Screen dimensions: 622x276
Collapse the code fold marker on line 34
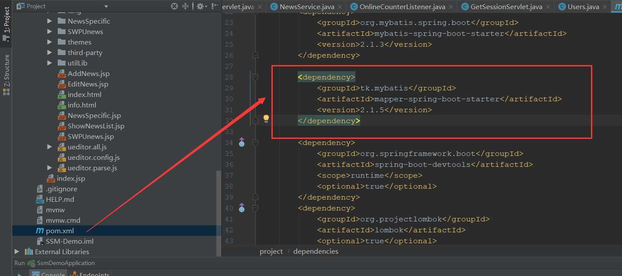point(256,142)
